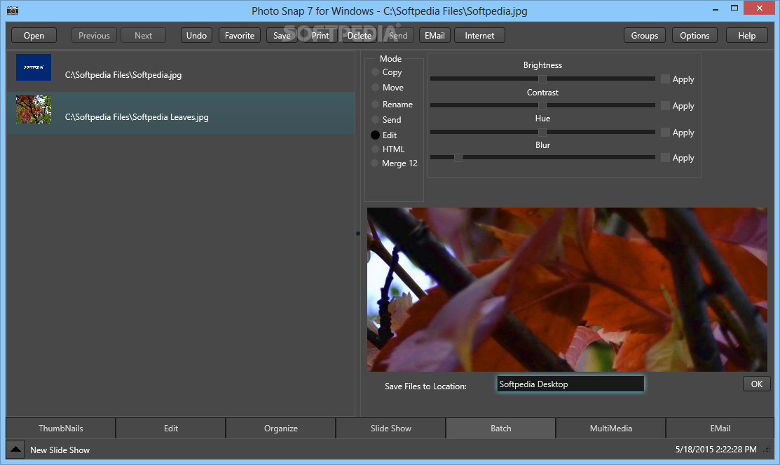Click the Hue slider handle
Viewport: 780px width, 465px height.
[x=542, y=133]
